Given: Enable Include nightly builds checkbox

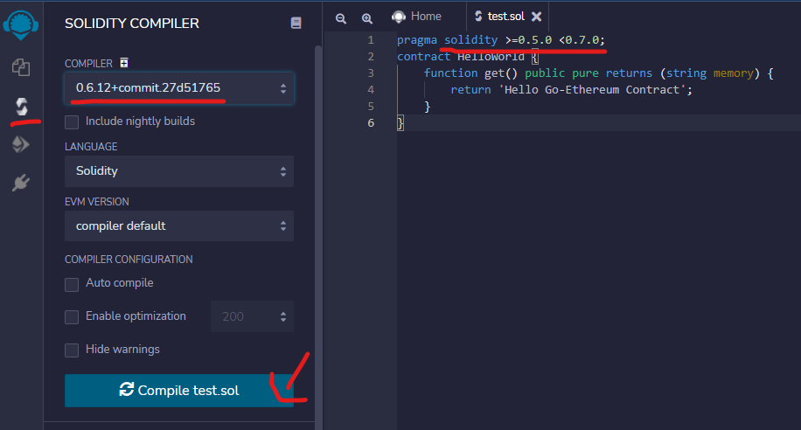Looking at the screenshot, I should point(72,122).
